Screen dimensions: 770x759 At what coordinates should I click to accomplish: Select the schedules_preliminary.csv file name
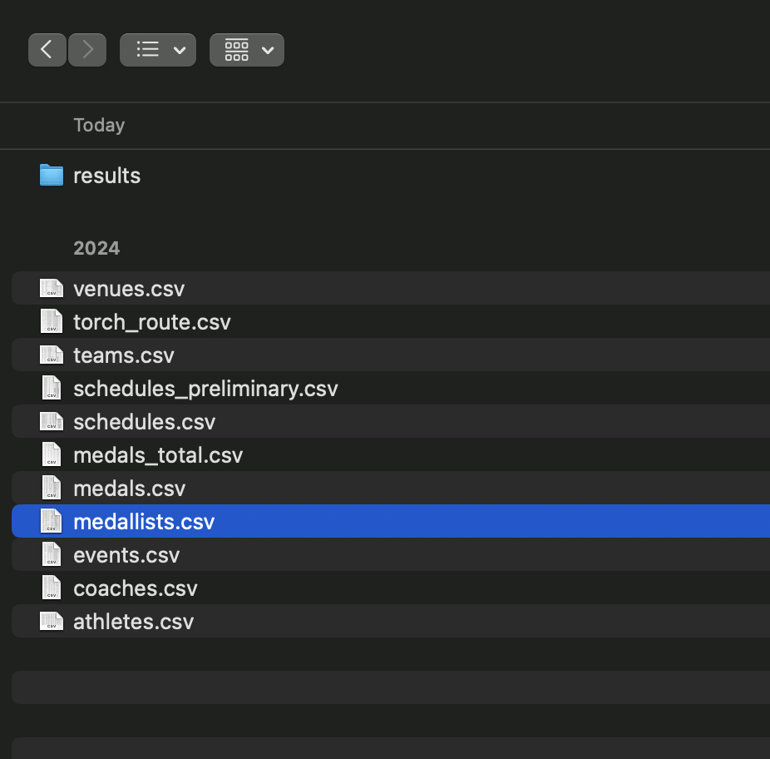coord(205,388)
